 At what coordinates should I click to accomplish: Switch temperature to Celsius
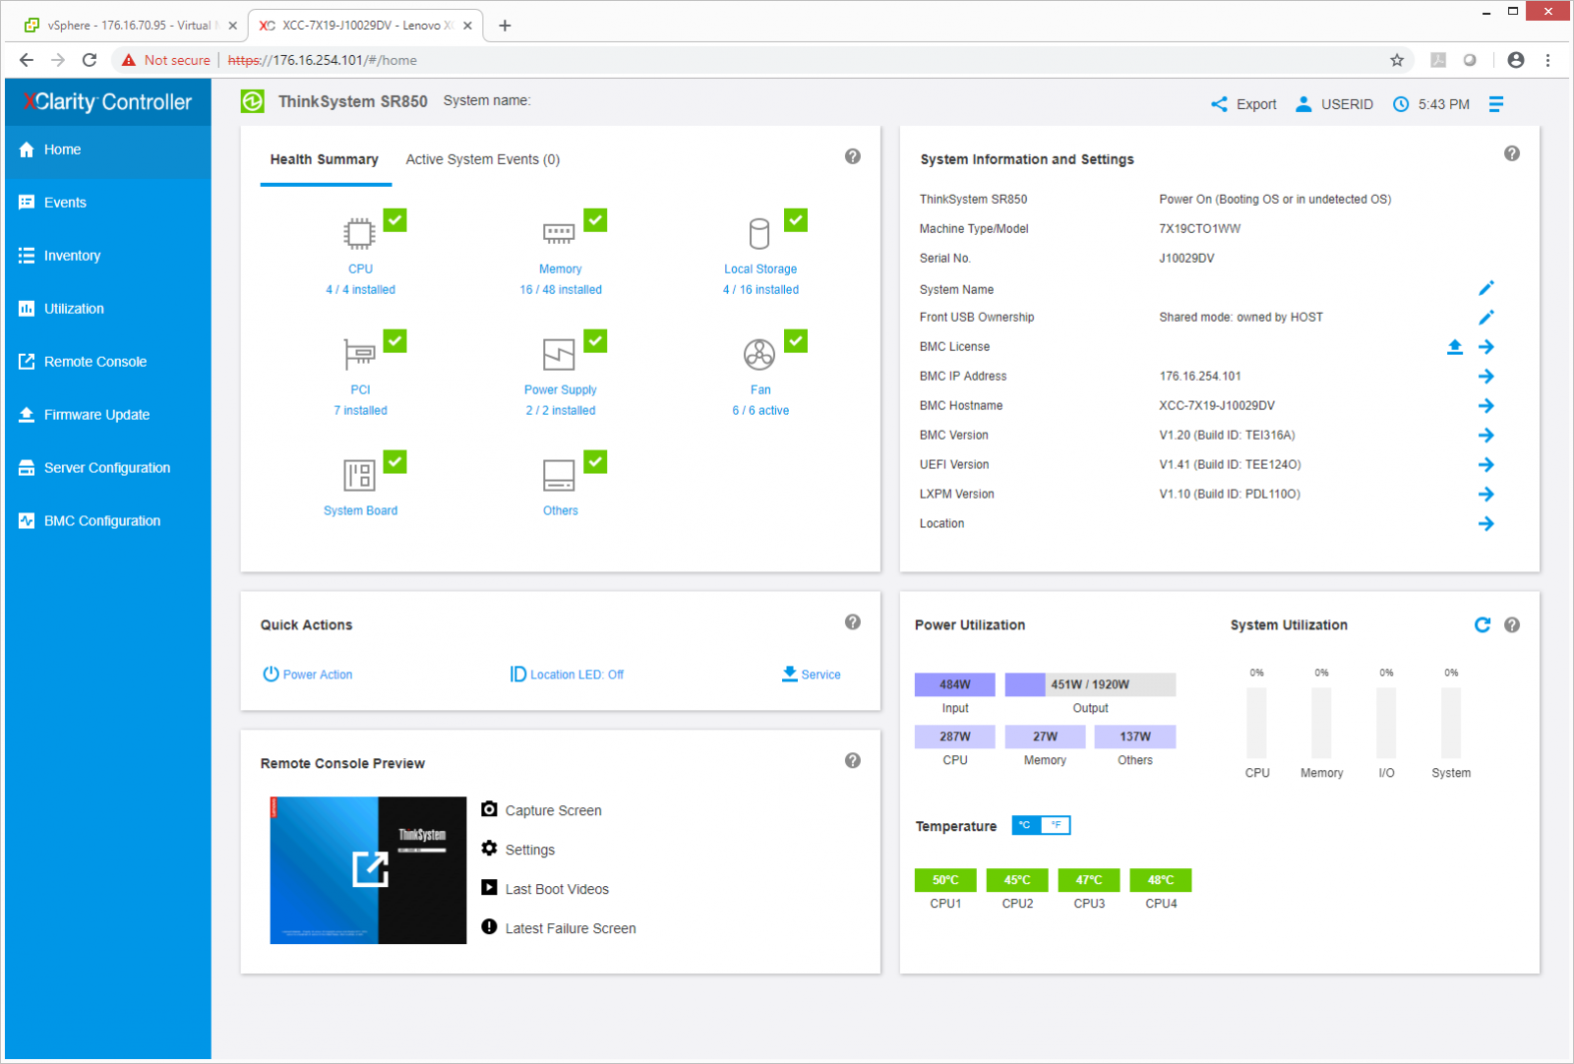pyautogui.click(x=1025, y=825)
